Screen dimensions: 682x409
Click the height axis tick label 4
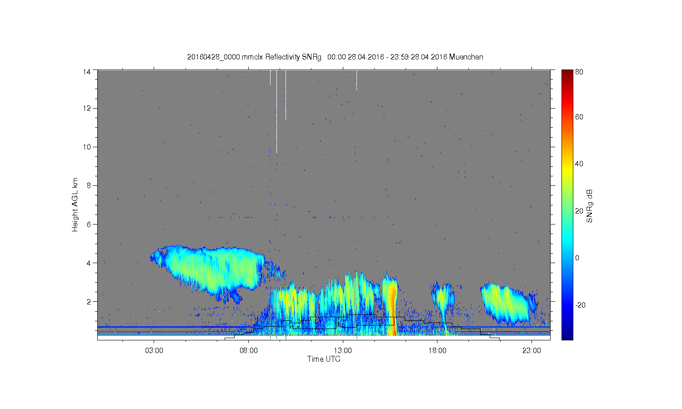88,263
